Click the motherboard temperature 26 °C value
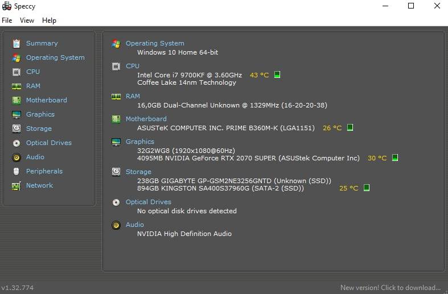 (332, 128)
